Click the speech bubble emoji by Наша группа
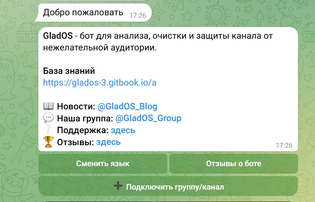 coord(48,118)
